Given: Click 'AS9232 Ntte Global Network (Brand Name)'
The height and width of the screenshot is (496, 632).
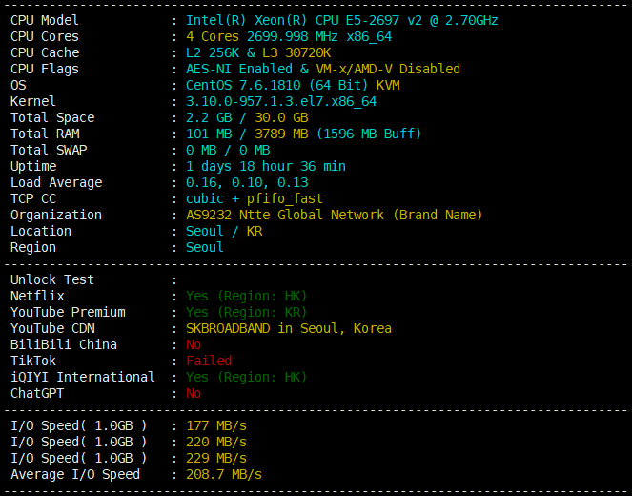Looking at the screenshot, I should pos(335,215).
